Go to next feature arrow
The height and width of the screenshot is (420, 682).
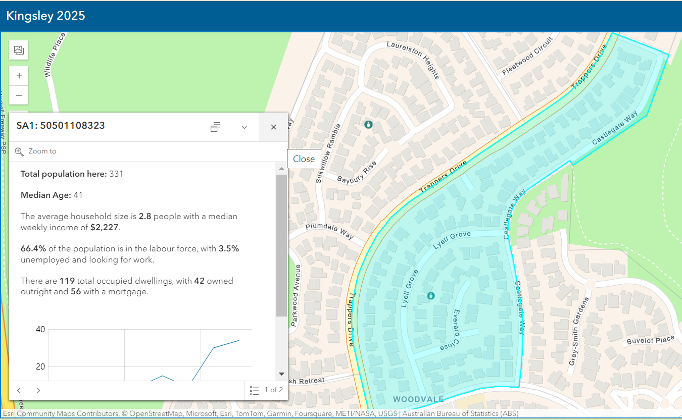38,390
